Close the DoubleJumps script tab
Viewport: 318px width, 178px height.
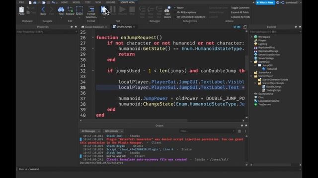coord(134,27)
